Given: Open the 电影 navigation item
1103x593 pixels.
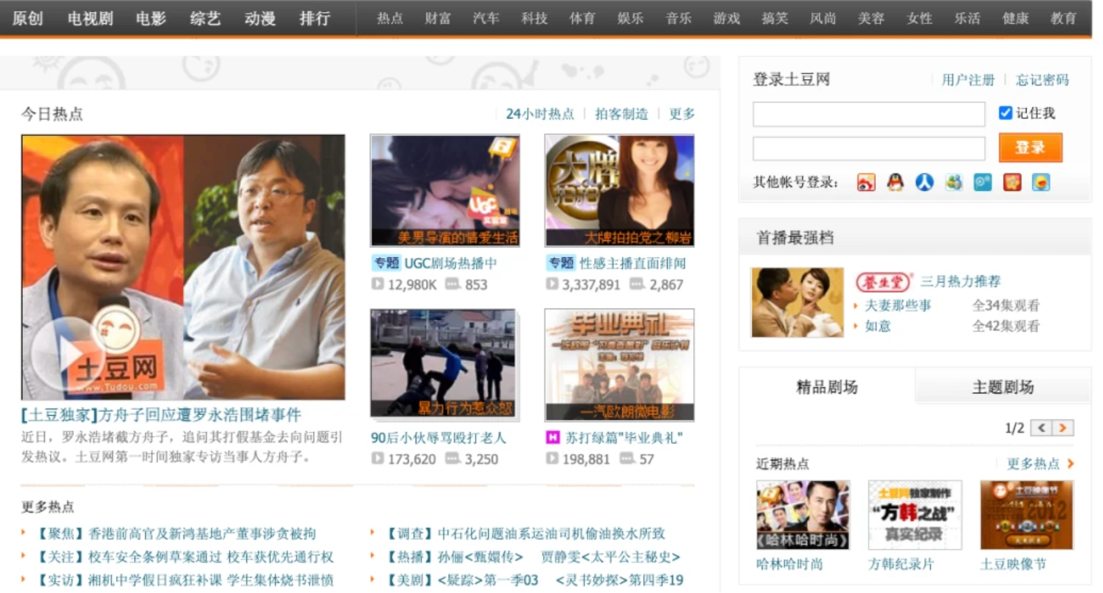Looking at the screenshot, I should pos(151,18).
